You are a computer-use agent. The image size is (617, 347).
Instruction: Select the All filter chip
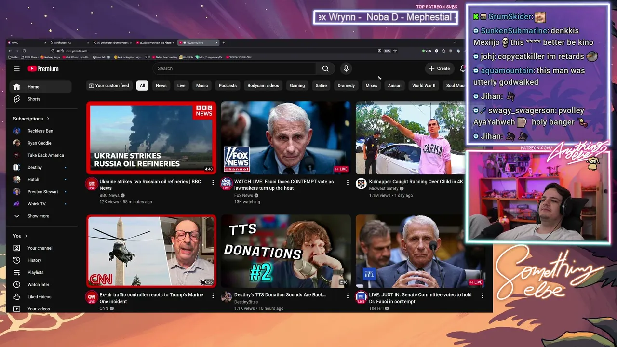[x=142, y=86]
